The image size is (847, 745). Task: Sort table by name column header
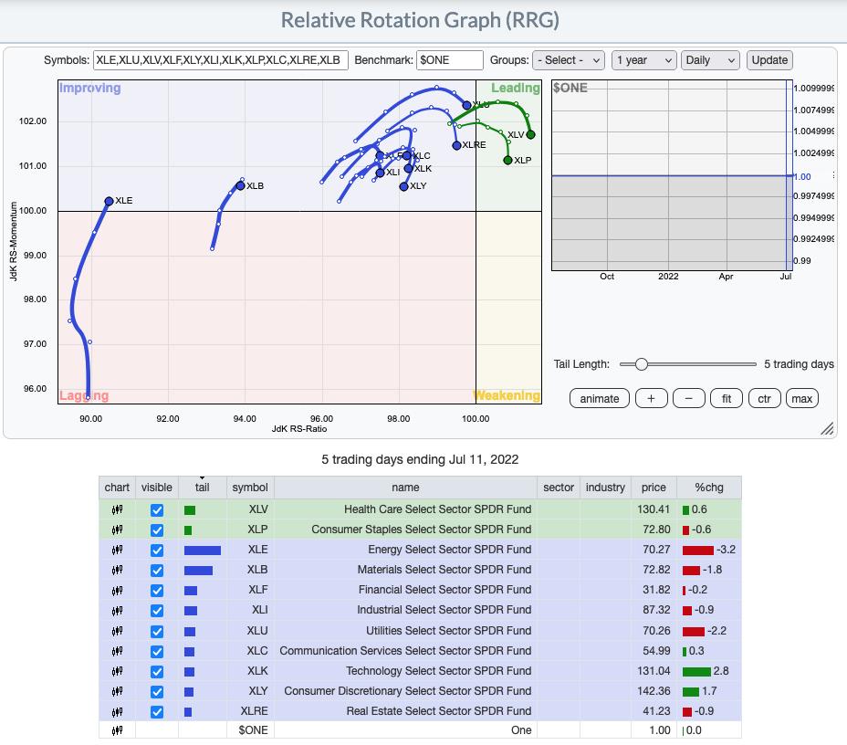point(405,488)
